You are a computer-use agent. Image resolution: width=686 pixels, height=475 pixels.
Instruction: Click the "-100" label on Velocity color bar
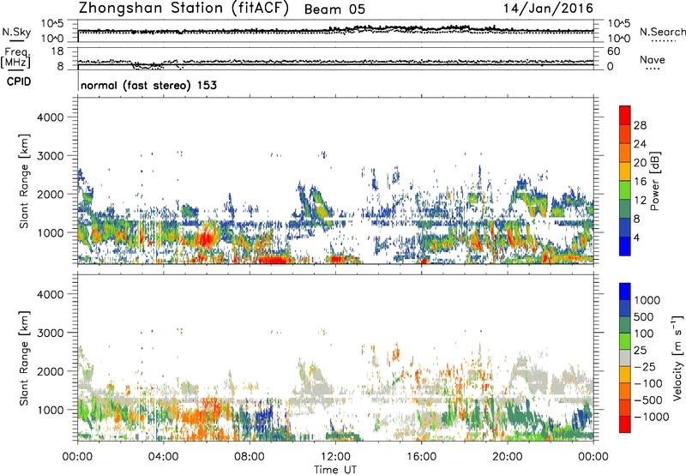[x=648, y=383]
